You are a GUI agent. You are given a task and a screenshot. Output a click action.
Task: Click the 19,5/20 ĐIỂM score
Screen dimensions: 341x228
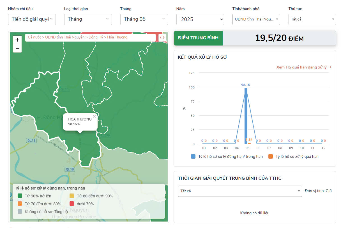(279, 38)
